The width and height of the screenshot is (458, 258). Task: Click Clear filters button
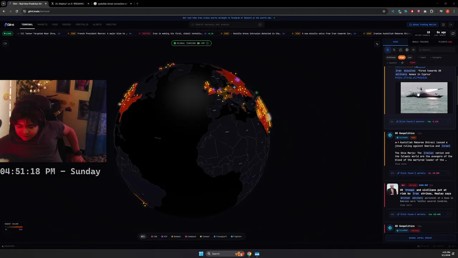[413, 63]
